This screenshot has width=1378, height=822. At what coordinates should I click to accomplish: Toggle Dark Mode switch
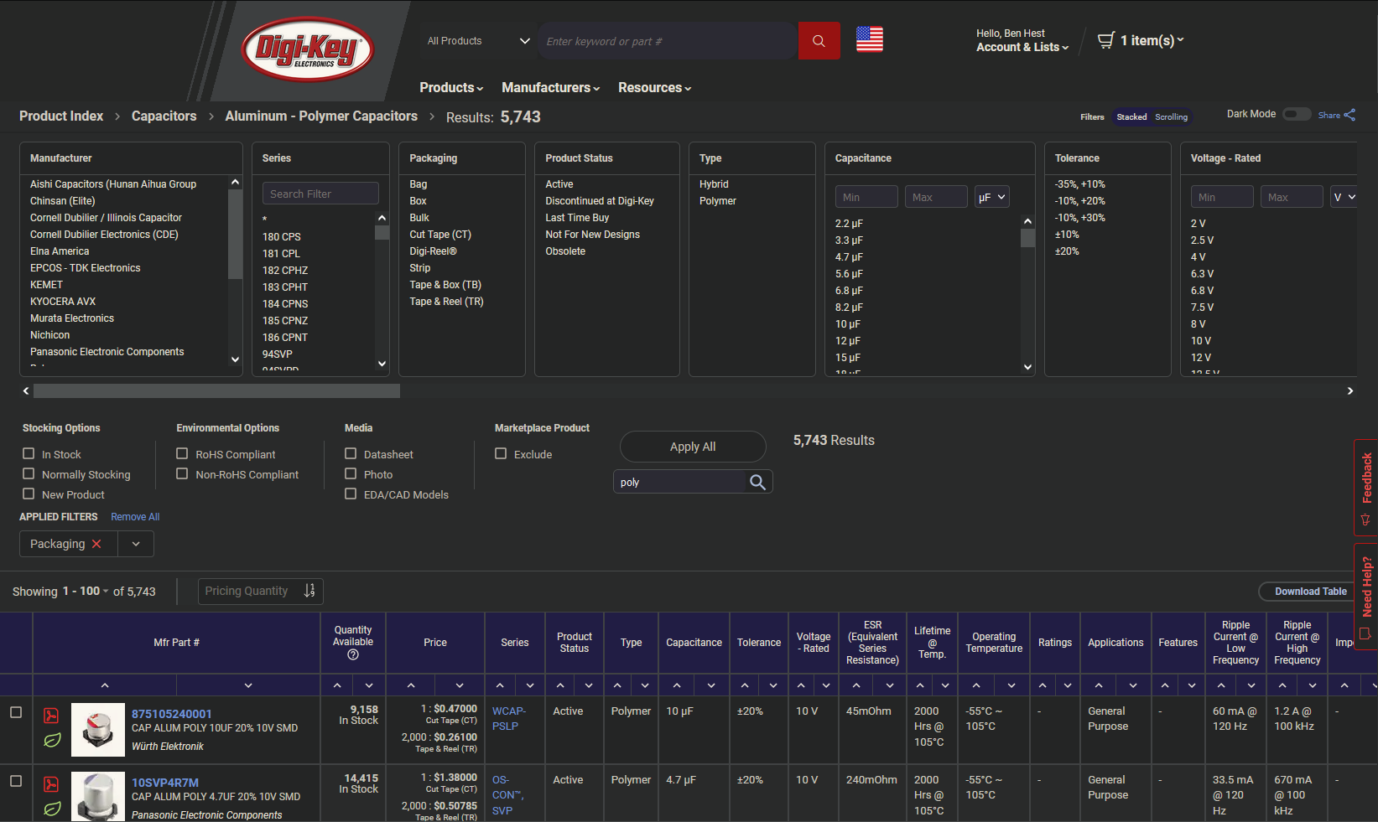(1297, 114)
